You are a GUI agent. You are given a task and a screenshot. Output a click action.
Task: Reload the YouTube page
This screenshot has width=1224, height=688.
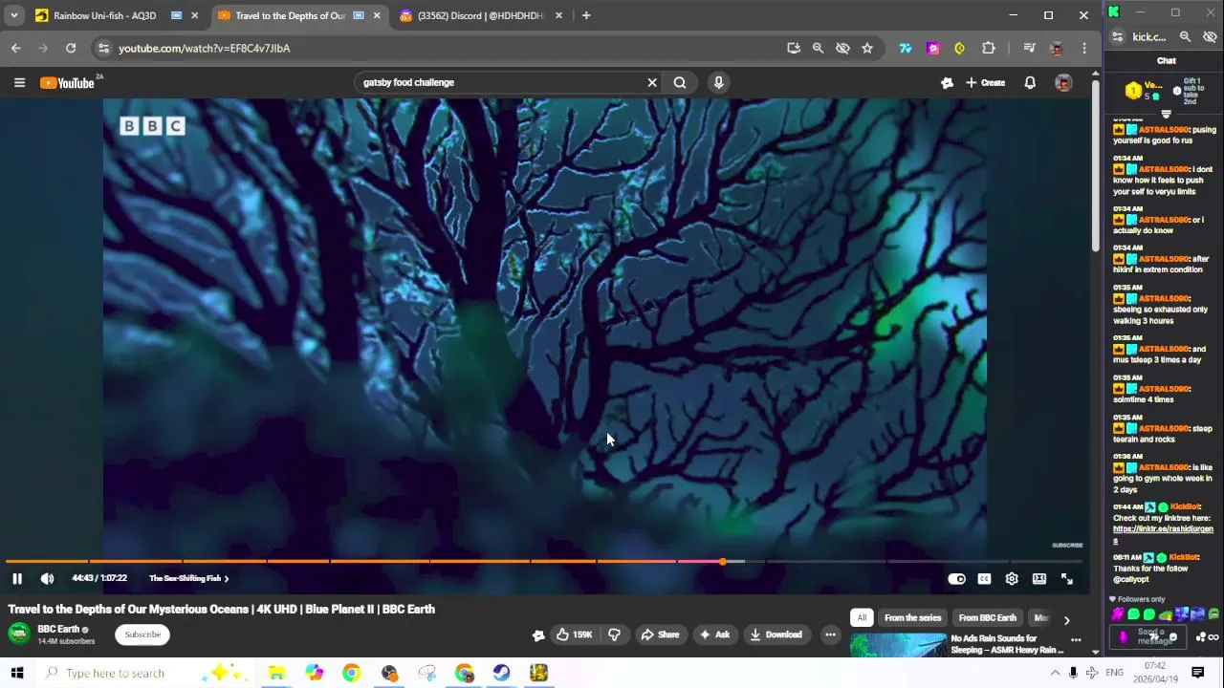click(x=71, y=48)
